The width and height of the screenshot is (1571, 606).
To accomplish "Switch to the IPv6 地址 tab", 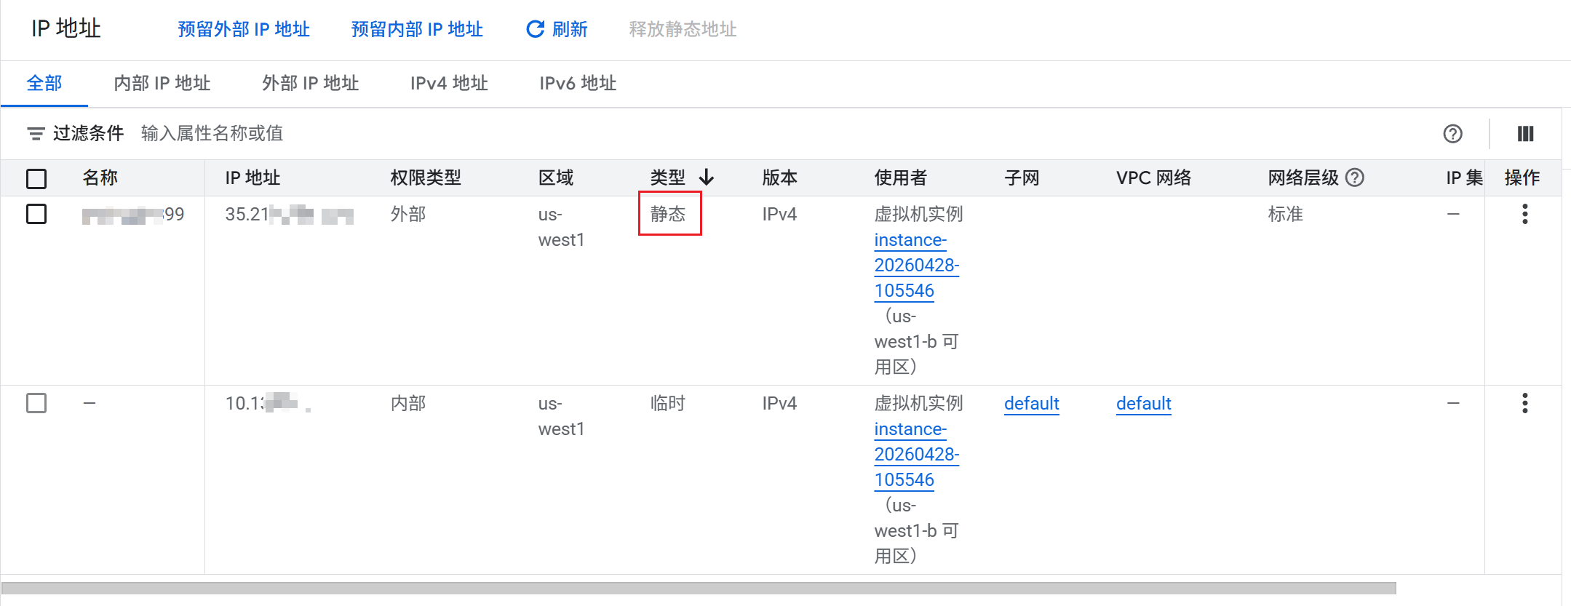I will click(x=578, y=84).
